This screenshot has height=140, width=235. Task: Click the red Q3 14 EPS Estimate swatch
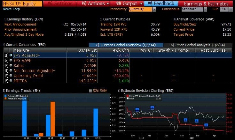(128, 96)
